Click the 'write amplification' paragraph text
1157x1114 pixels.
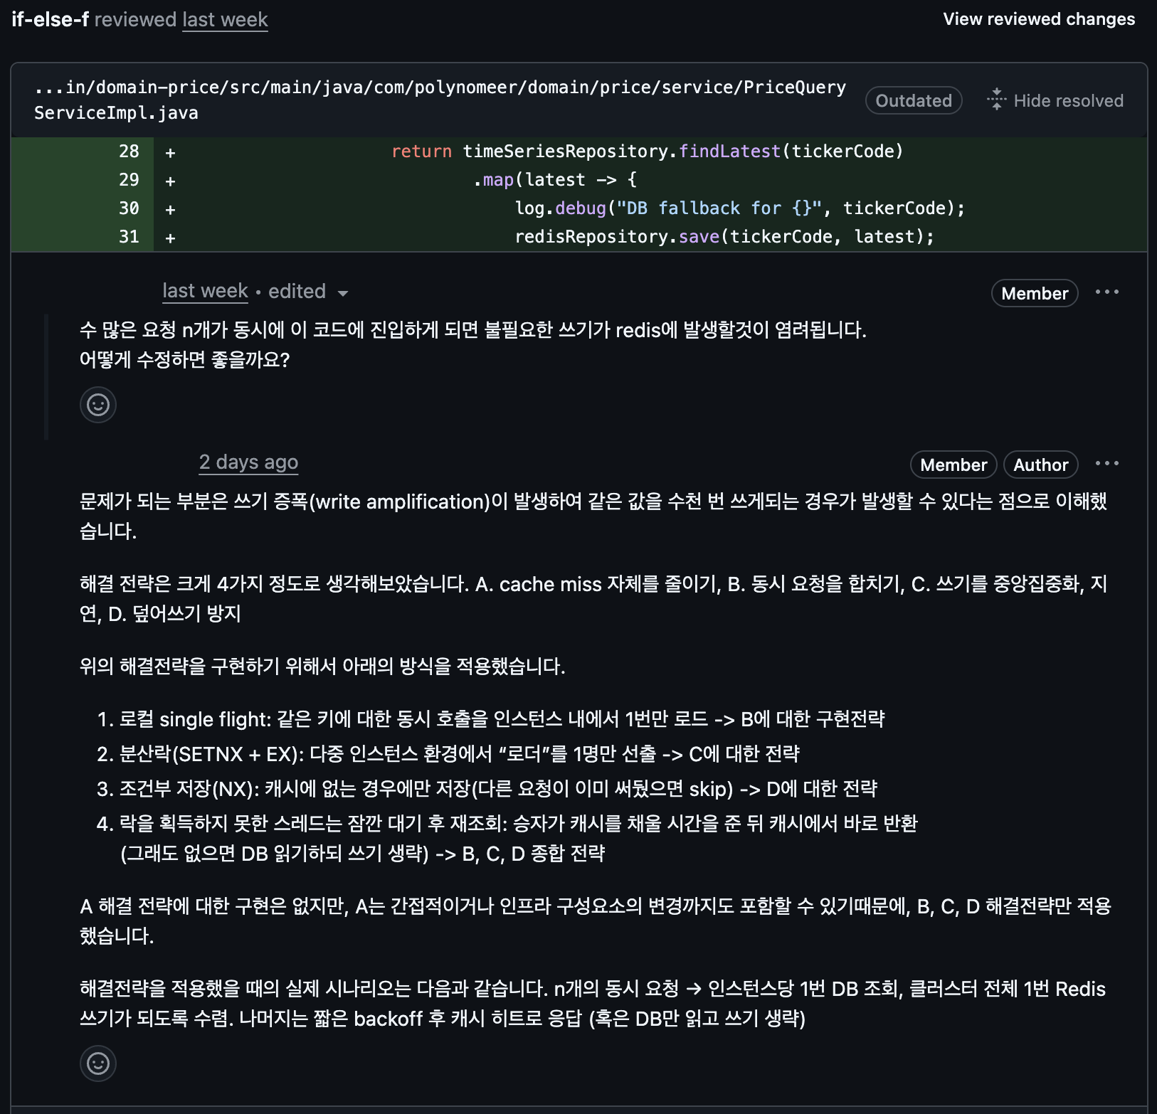[593, 516]
